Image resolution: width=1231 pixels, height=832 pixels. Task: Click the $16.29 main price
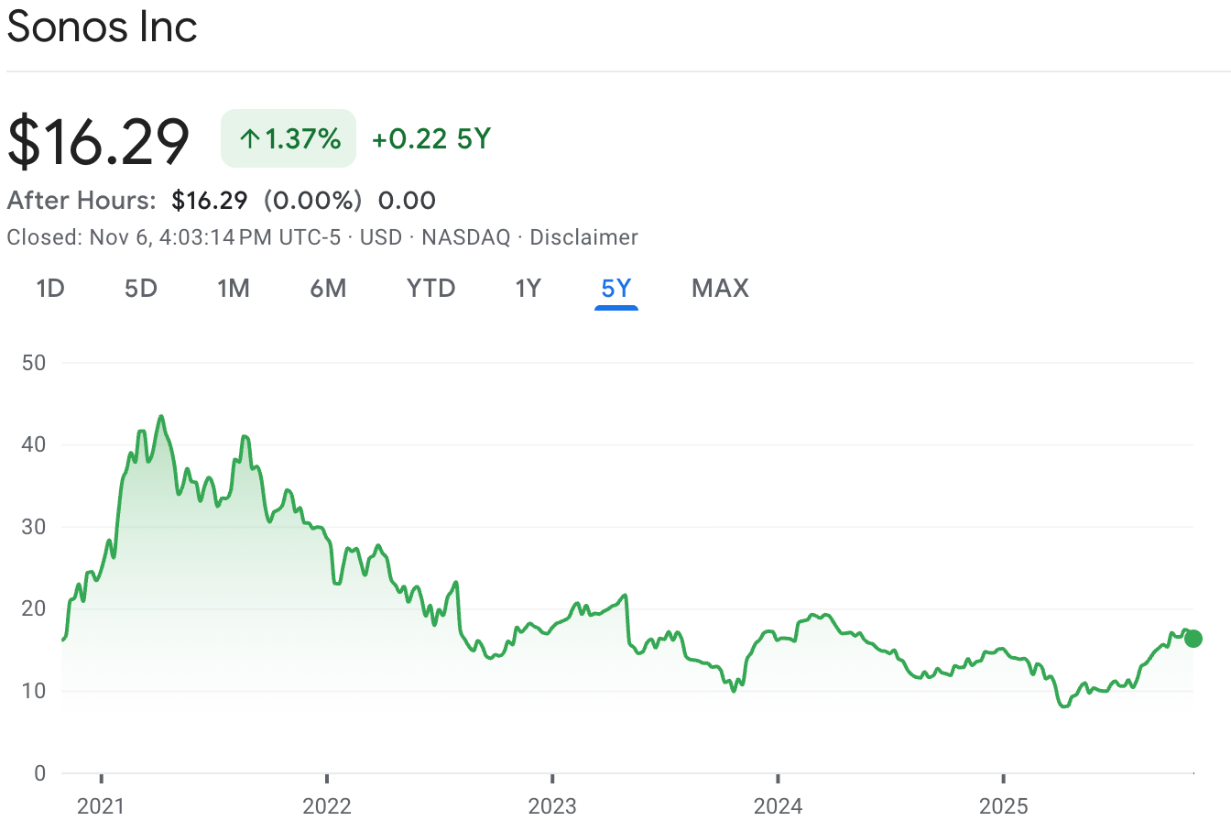tap(98, 141)
